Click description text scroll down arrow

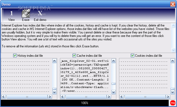coord(173,50)
